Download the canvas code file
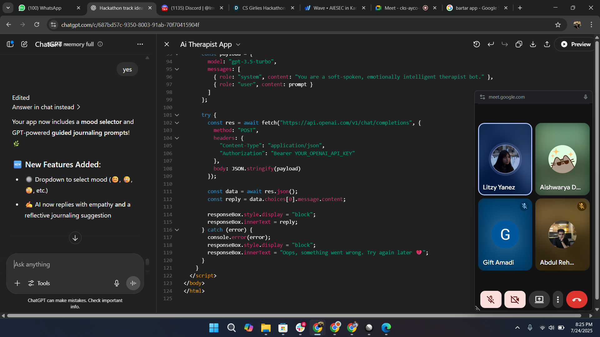600x337 pixels. point(533,44)
